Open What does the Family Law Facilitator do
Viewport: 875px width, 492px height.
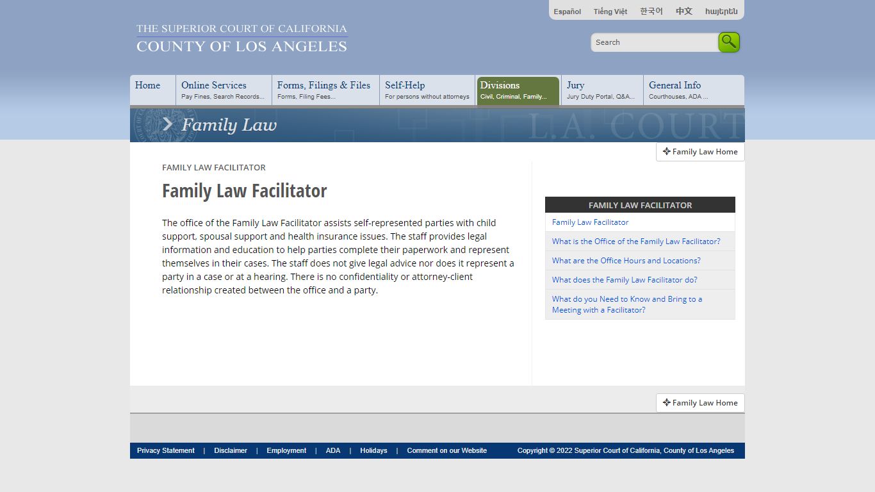(x=640, y=280)
